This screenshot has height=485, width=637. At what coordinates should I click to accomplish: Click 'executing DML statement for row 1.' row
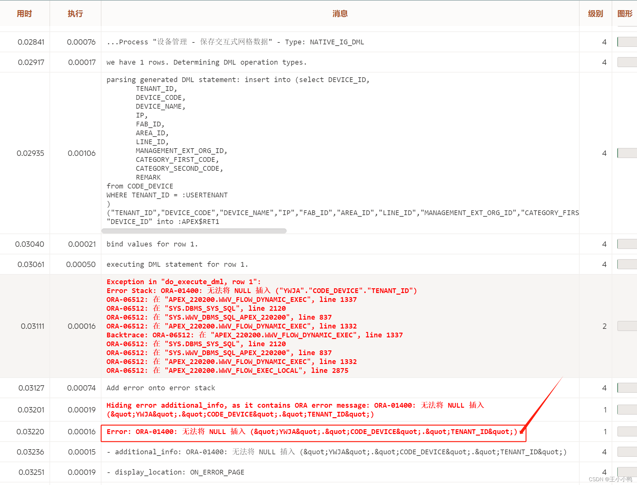tap(177, 264)
